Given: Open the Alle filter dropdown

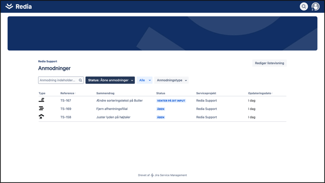Looking at the screenshot, I should (x=145, y=80).
